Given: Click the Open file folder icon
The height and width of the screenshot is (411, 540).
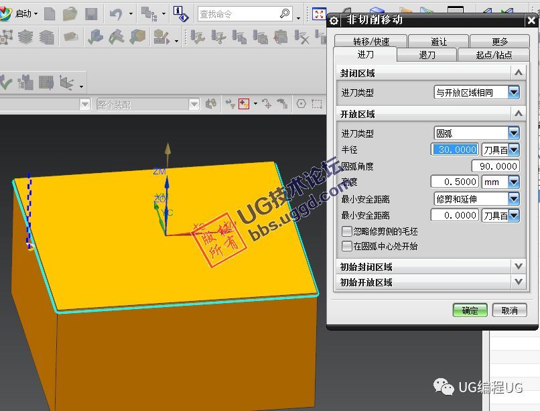Looking at the screenshot, I should 70,12.
